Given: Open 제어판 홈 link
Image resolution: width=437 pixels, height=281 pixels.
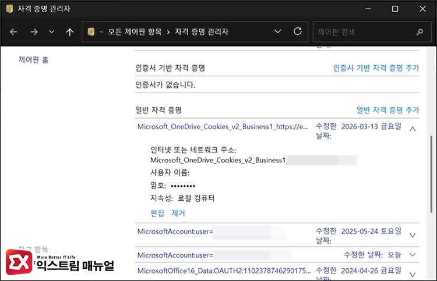Looking at the screenshot, I should coord(33,59).
